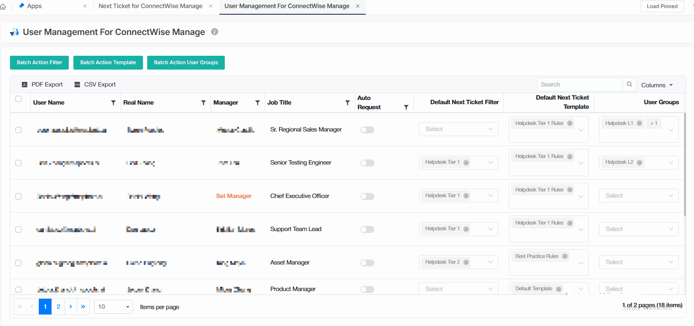The width and height of the screenshot is (694, 326).
Task: Show the +1 additional user groups tag
Action: tap(654, 123)
